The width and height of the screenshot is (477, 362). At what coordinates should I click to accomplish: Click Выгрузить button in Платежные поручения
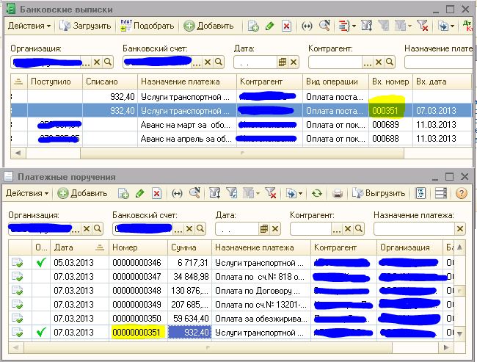[x=379, y=193]
